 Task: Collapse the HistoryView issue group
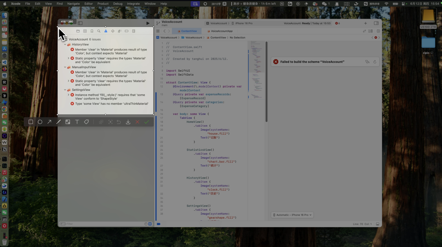[65, 45]
